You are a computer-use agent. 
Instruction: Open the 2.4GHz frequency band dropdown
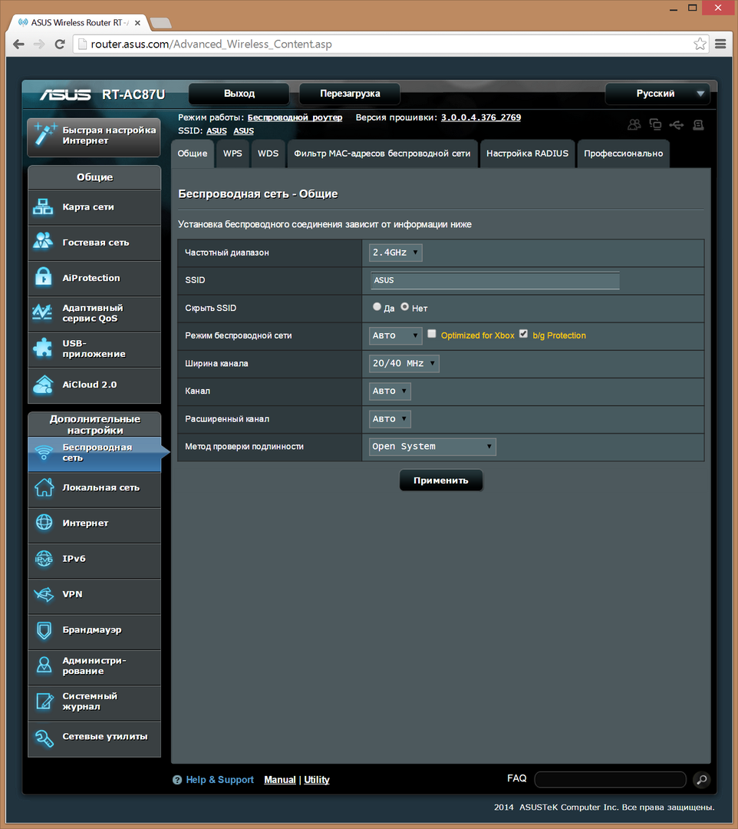[x=396, y=253]
